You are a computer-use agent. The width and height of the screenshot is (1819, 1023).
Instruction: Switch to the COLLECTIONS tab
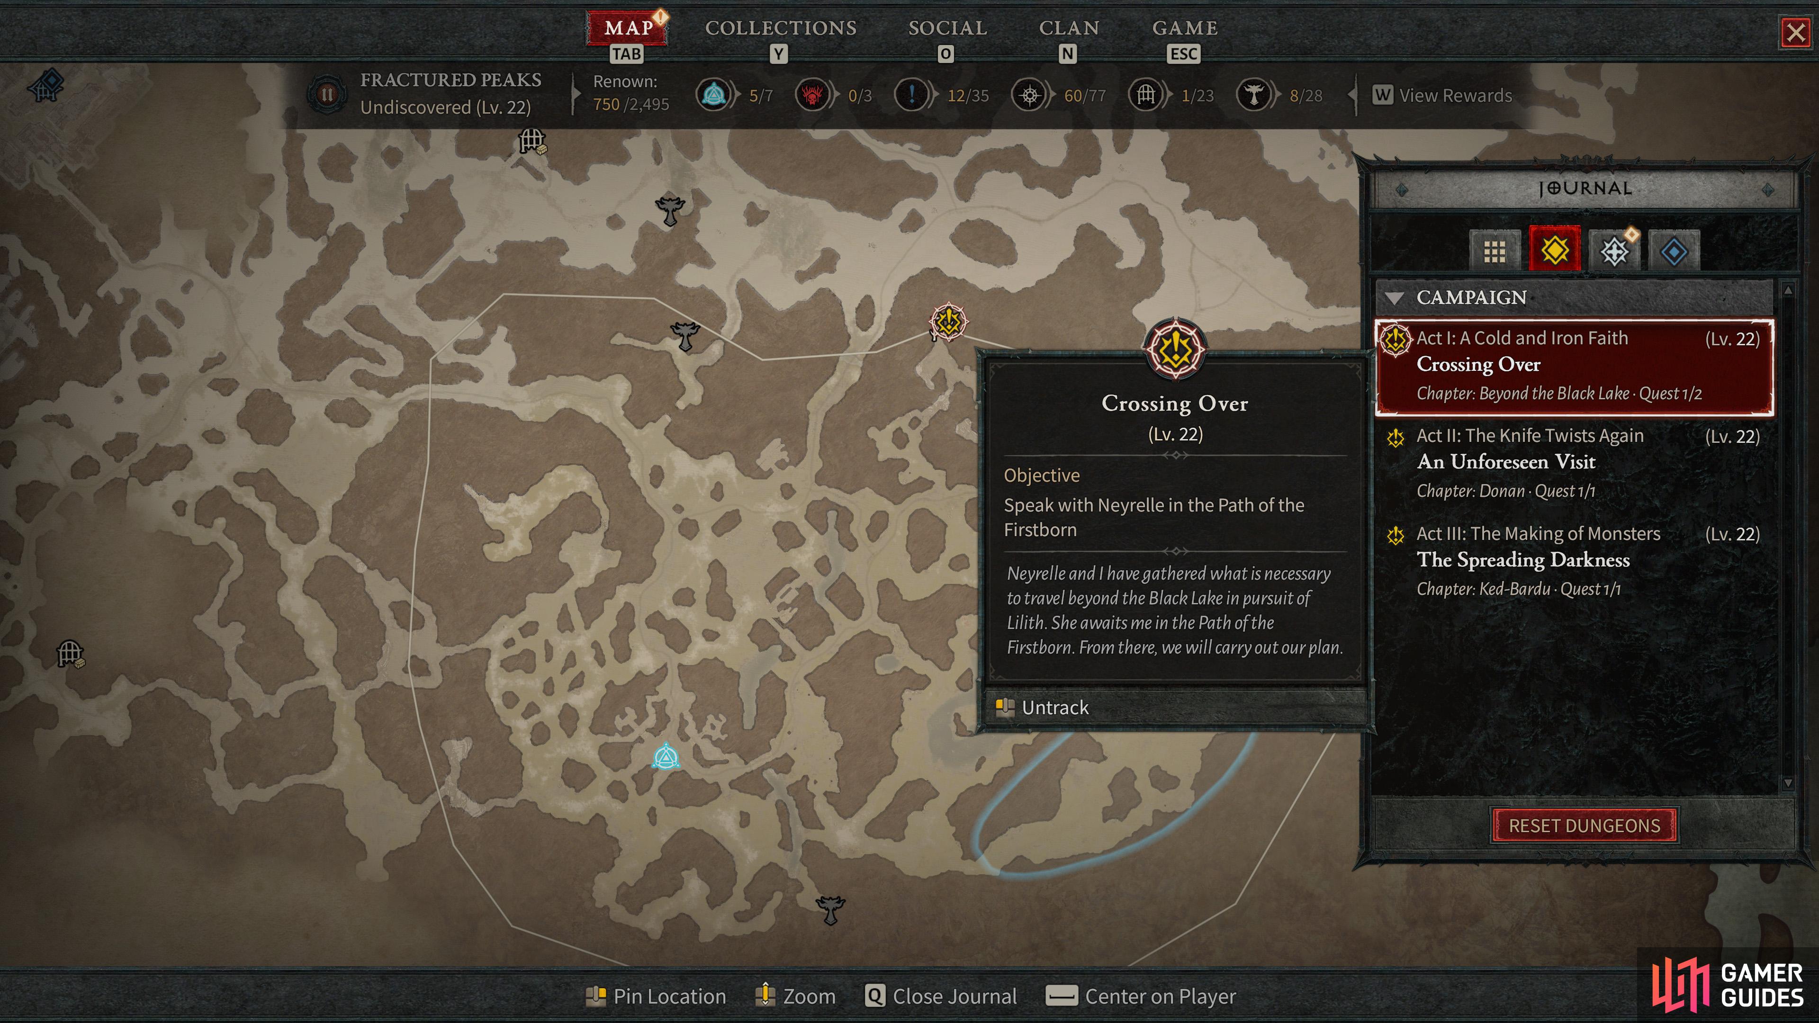point(780,28)
